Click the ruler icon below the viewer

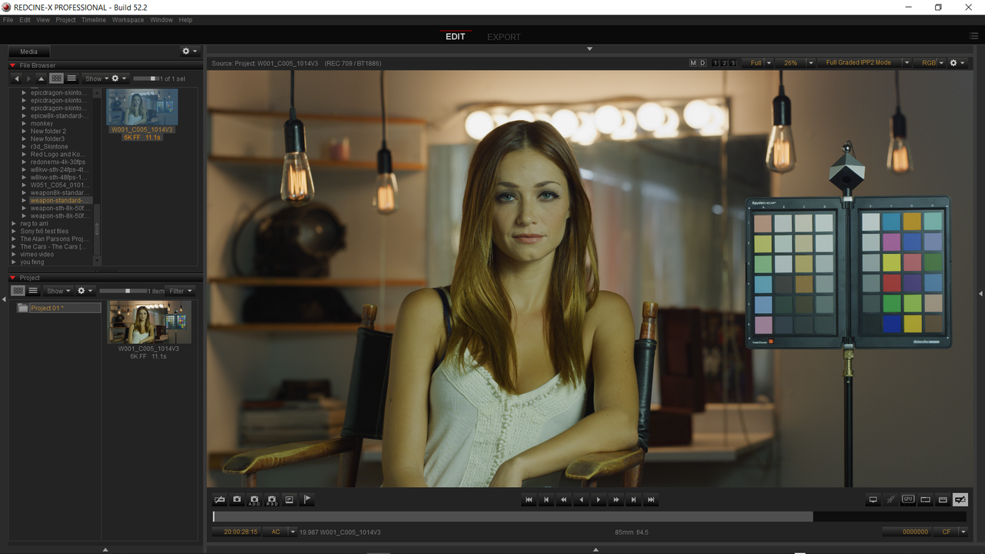click(x=943, y=499)
